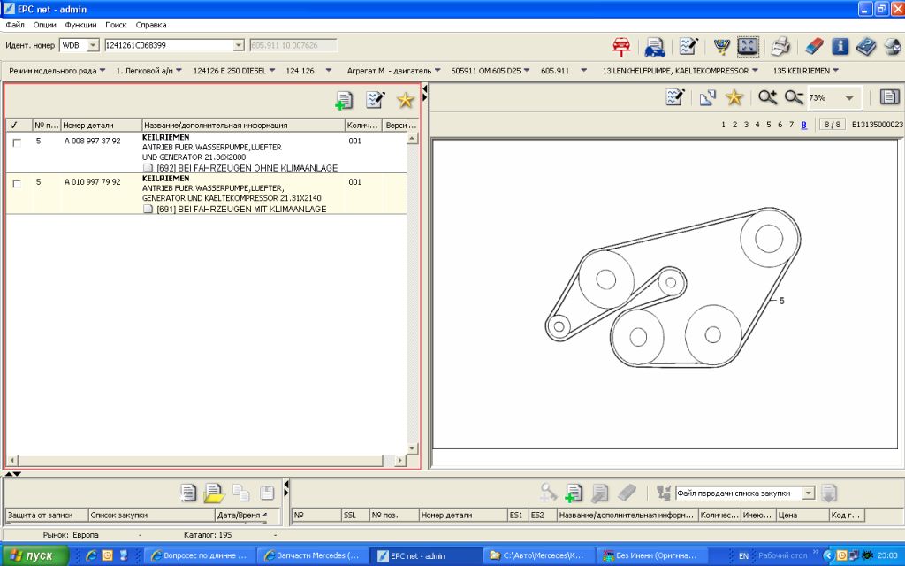Click the add-to-list icon above the parts table
Viewport: 905px width, 566px height.
click(344, 100)
